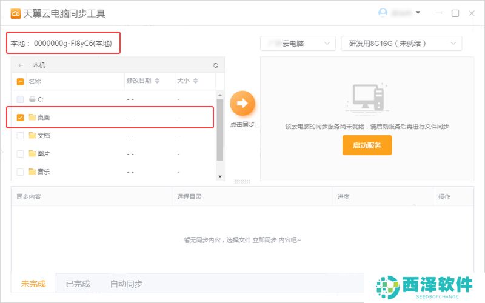Click the cloud computer illustration
Image resolution: width=485 pixels, height=303 pixels.
click(x=367, y=98)
